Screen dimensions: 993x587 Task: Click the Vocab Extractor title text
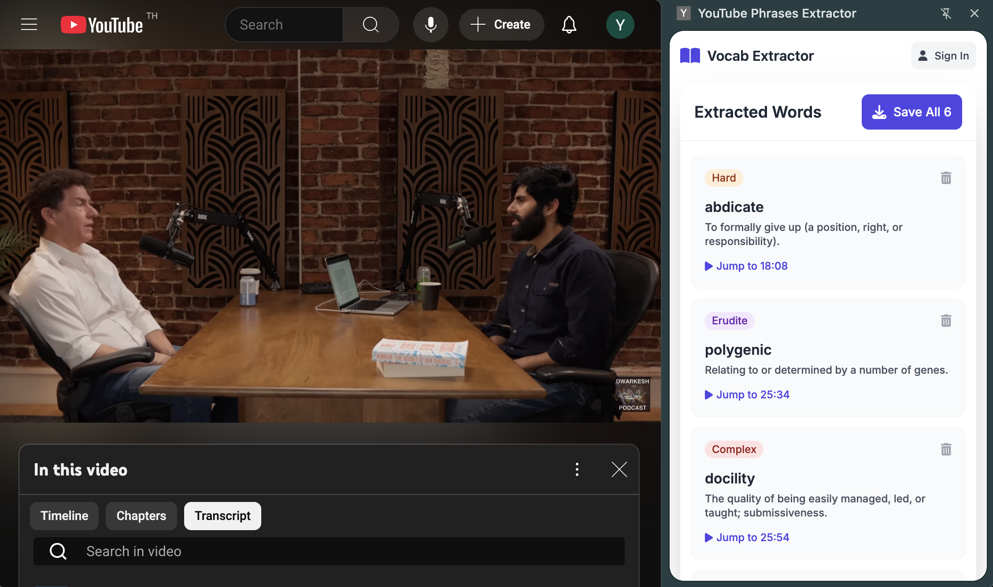760,56
